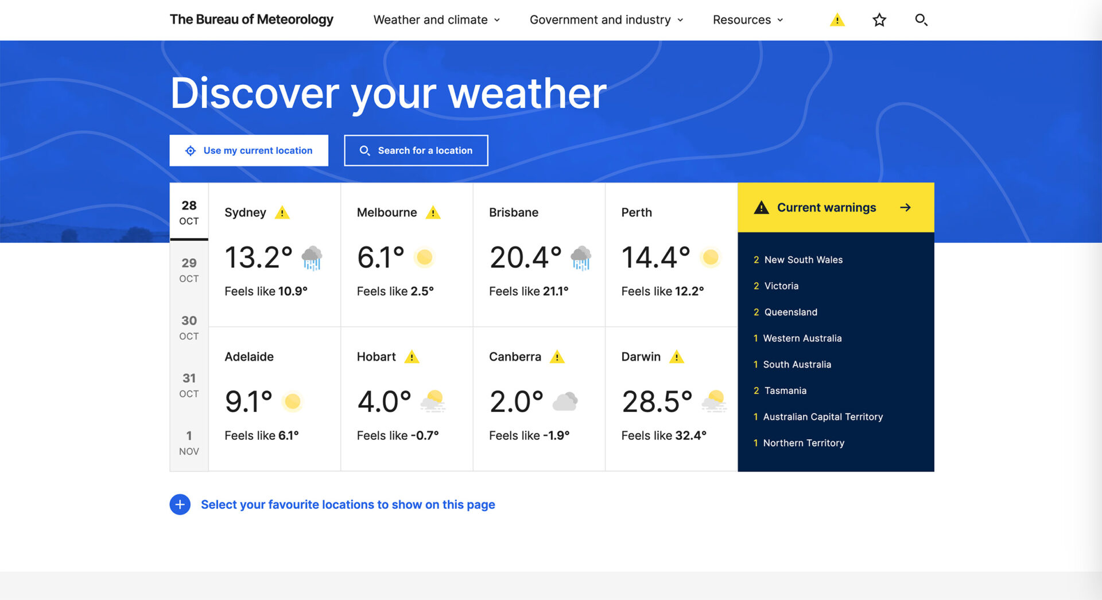Expand the Resources menu
Screen dimensions: 1102x600
tap(747, 20)
